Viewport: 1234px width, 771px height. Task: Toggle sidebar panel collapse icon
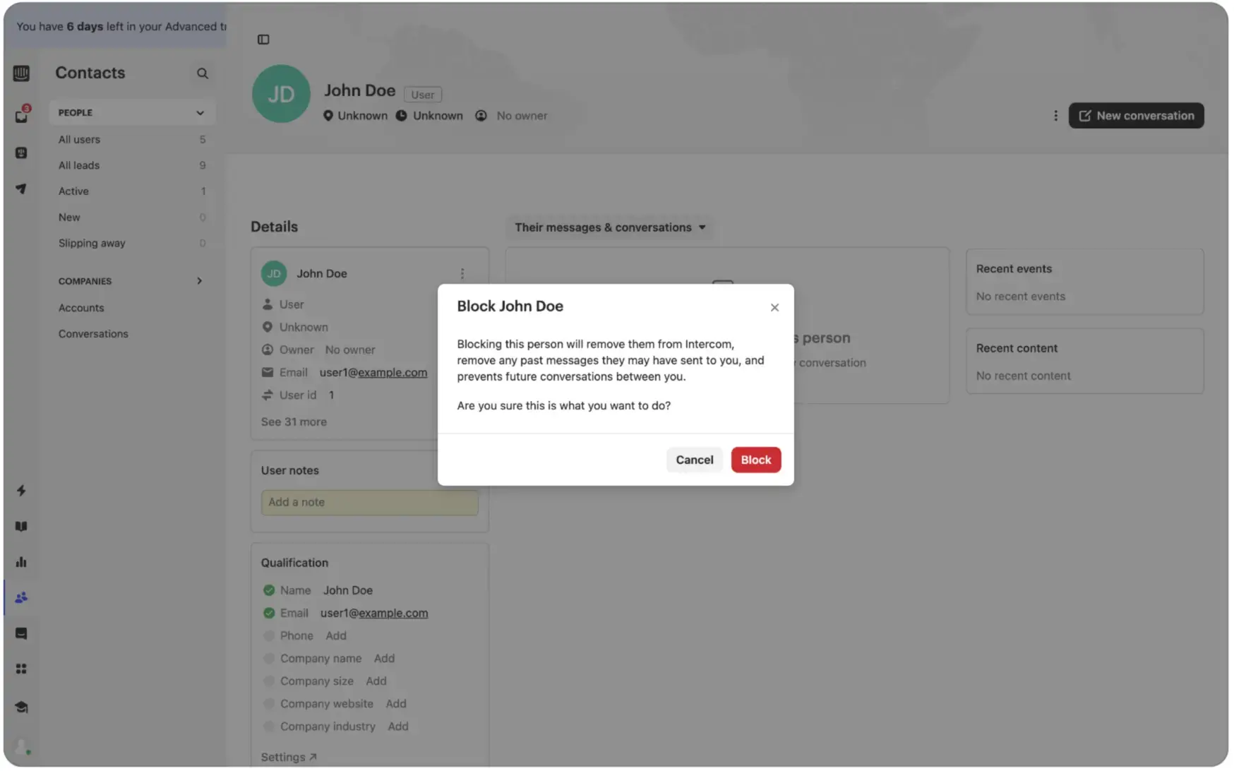pyautogui.click(x=263, y=40)
